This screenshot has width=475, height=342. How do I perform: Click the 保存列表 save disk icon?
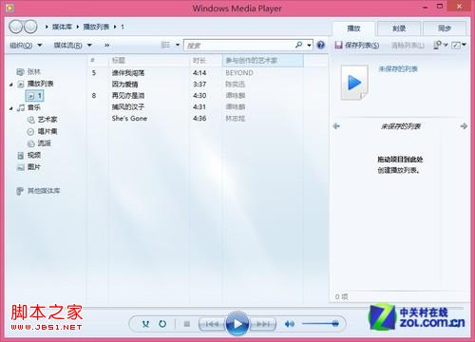pos(339,46)
